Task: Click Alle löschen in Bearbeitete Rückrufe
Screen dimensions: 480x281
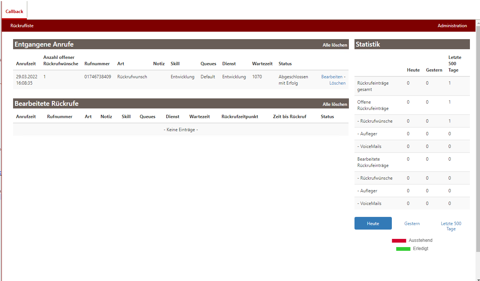Action: pyautogui.click(x=335, y=104)
